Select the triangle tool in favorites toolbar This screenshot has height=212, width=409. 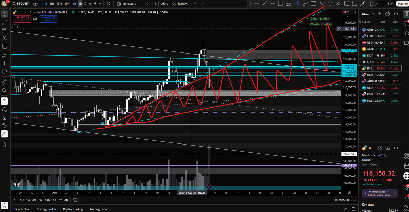(354, 4)
